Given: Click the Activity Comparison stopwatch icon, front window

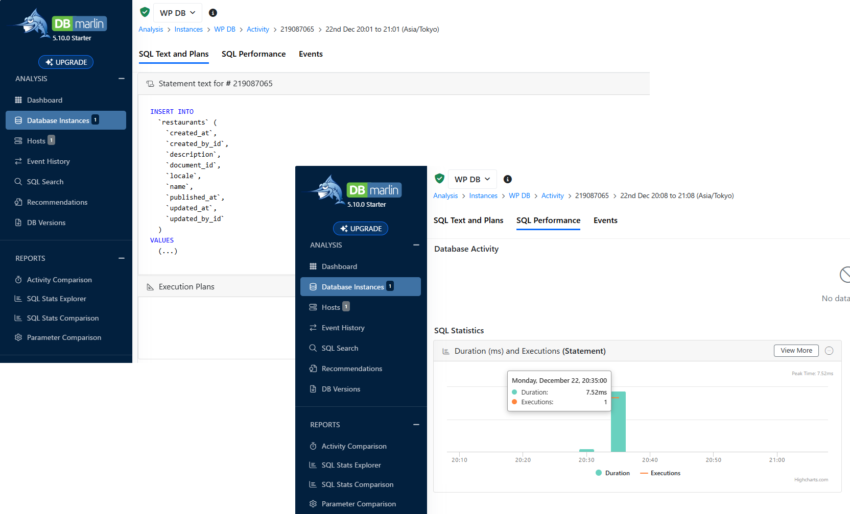Looking at the screenshot, I should pyautogui.click(x=313, y=446).
